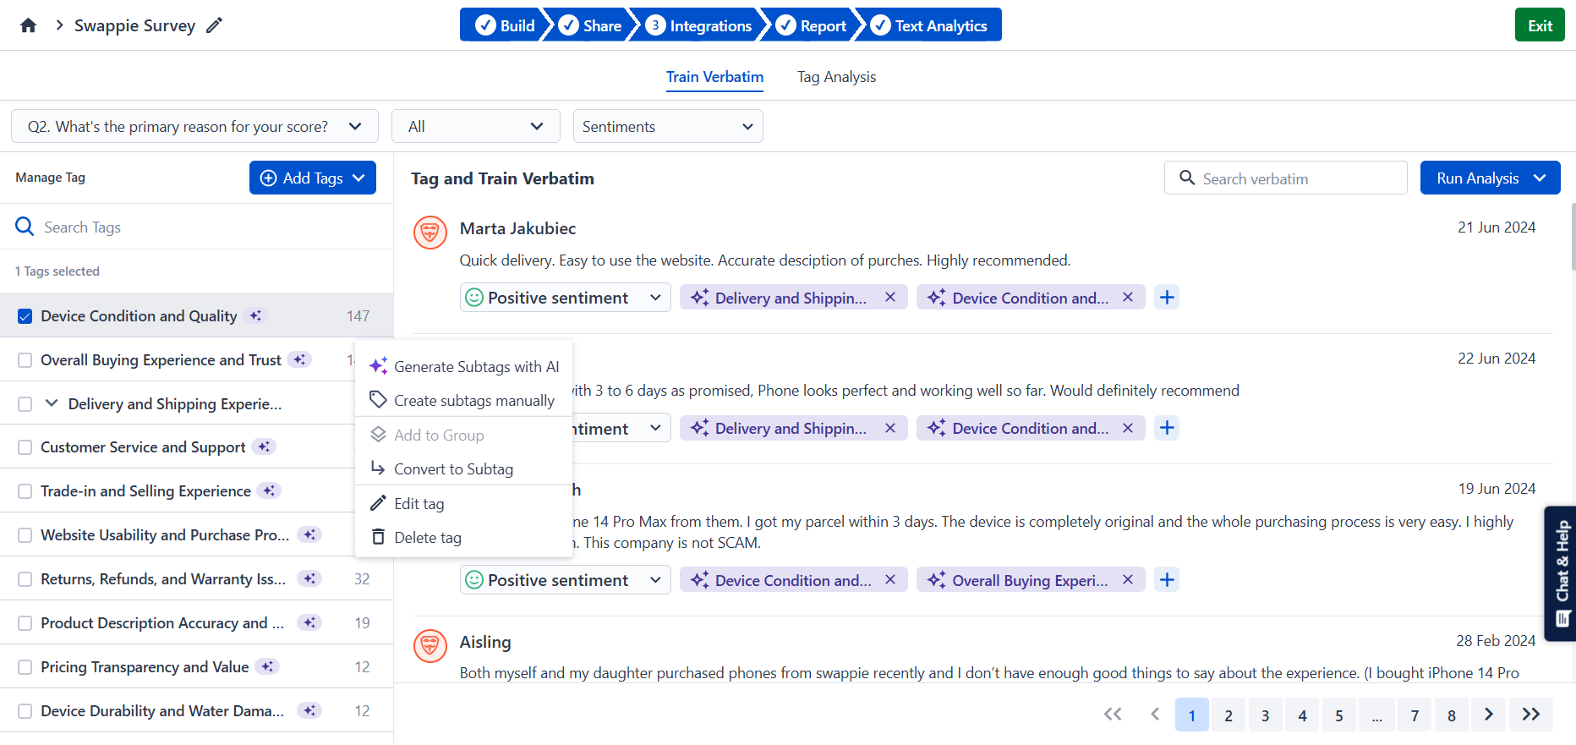Click the green Exit button
The width and height of the screenshot is (1576, 745).
[x=1539, y=25]
